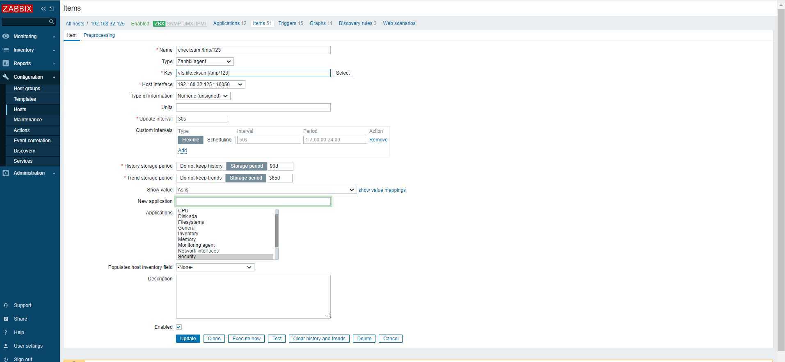This screenshot has height=362, width=785.
Task: Click the Inventory list icon
Action: point(6,50)
